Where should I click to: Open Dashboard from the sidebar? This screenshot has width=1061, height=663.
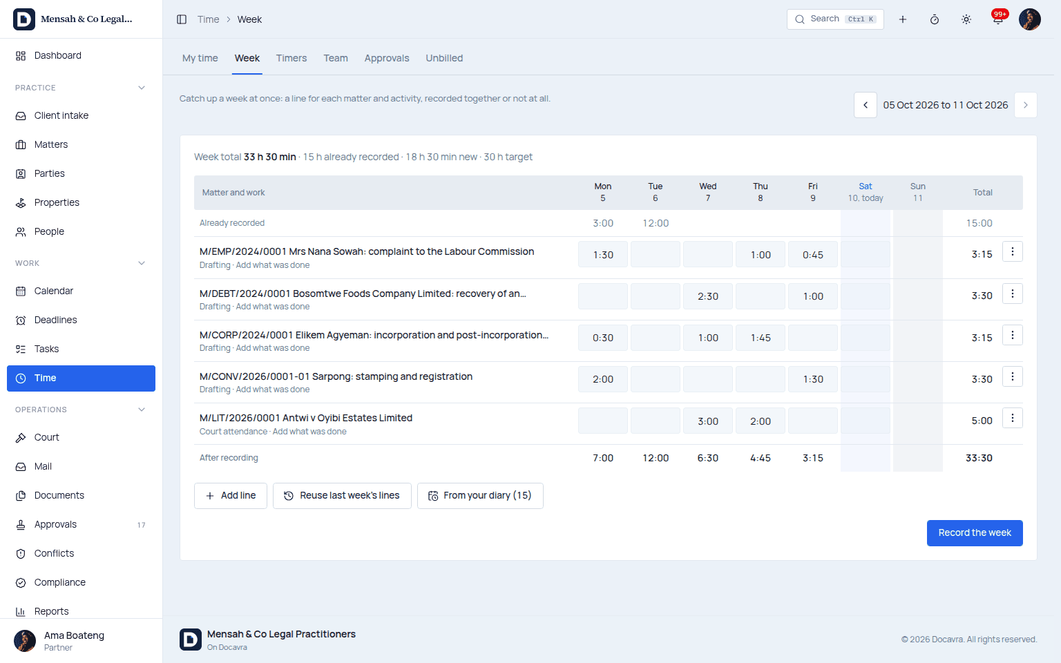pos(81,55)
